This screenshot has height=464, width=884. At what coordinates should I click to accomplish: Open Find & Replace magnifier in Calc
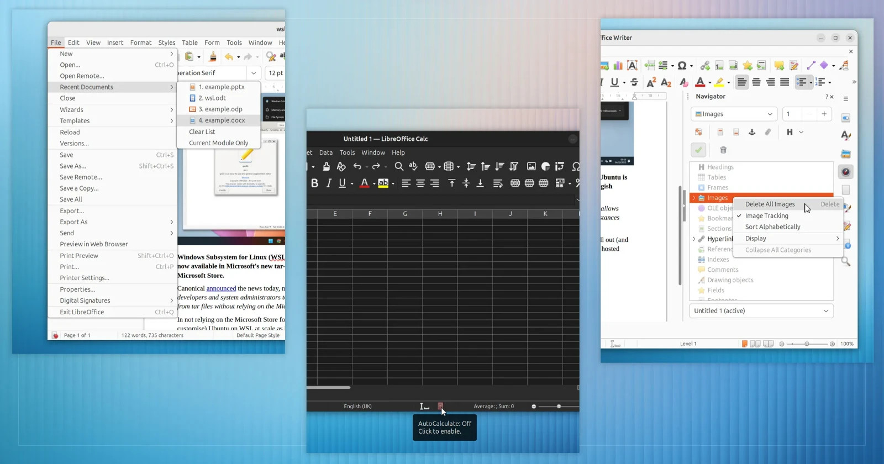[399, 166]
